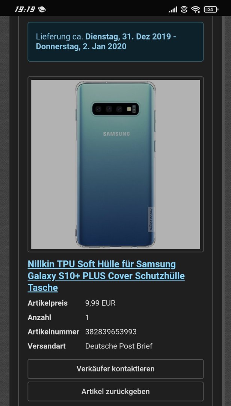Open the Samsung Galaxy S10+ case product image

(115, 164)
